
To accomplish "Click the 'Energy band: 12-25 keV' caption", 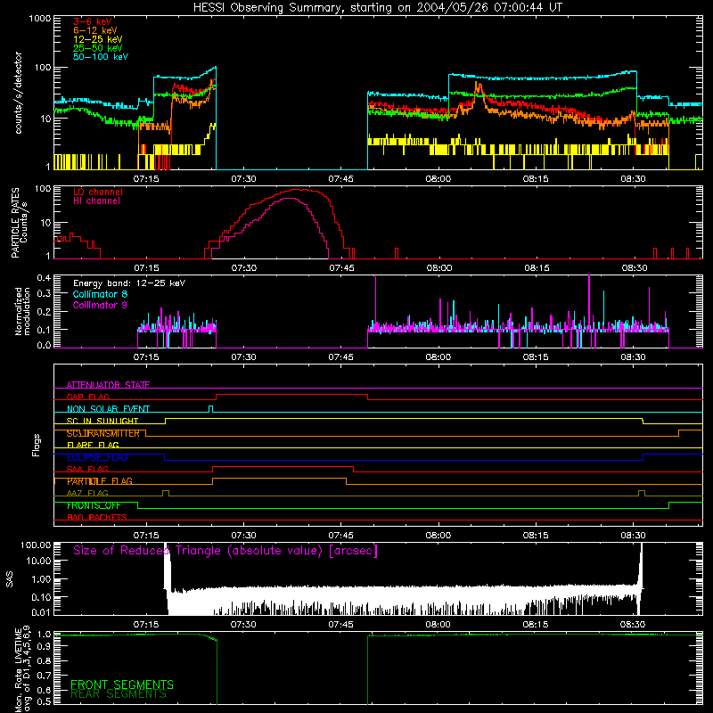I will pos(129,283).
